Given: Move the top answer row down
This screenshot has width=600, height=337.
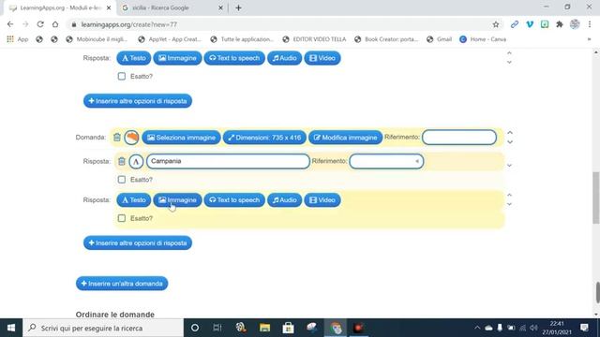Looking at the screenshot, I should pos(509,63).
